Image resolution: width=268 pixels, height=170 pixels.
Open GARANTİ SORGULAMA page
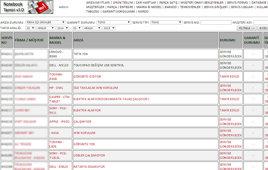click(x=119, y=12)
